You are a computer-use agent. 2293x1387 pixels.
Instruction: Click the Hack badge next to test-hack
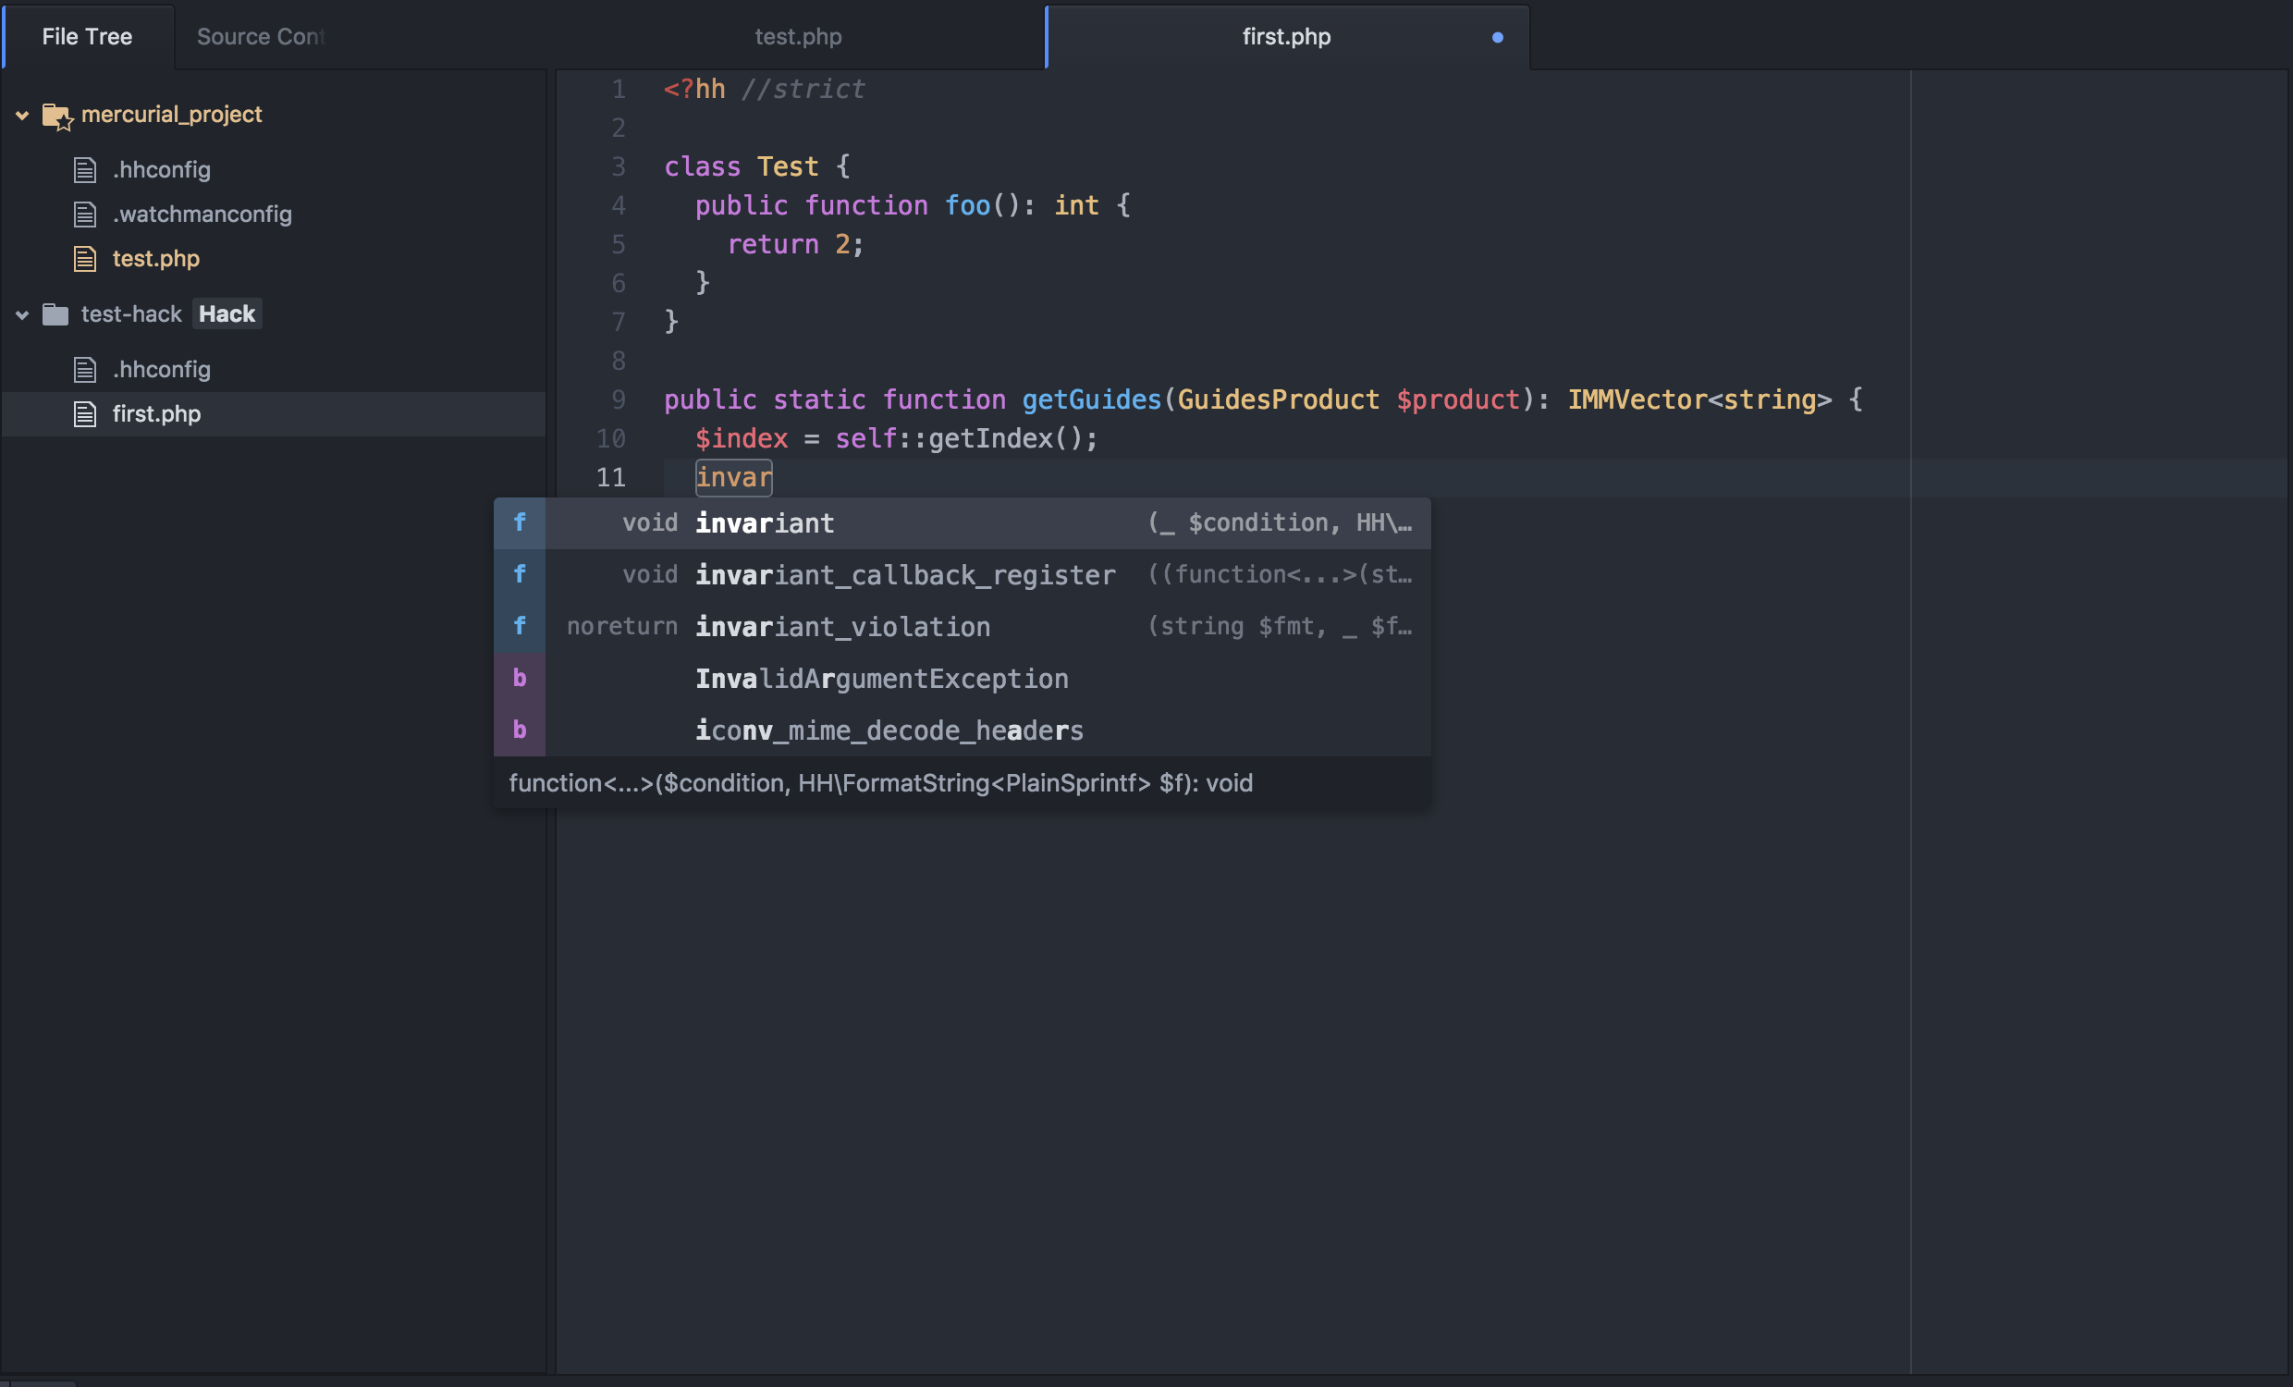click(x=227, y=314)
